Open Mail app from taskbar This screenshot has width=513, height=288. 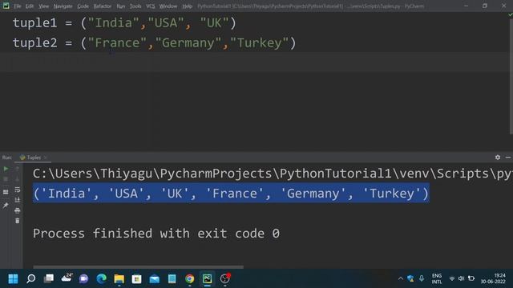[x=155, y=279]
